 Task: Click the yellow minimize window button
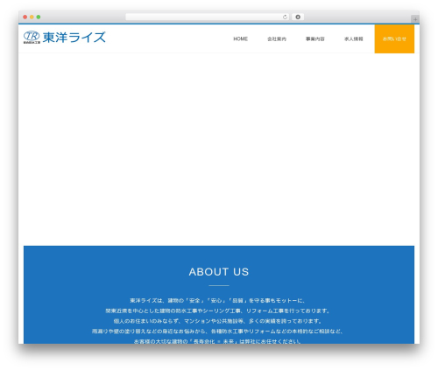pos(32,17)
